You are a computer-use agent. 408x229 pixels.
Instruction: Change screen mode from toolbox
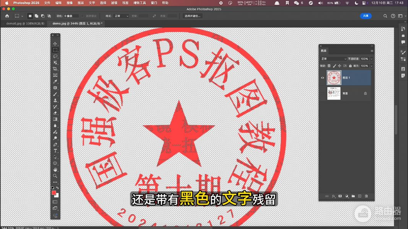[55, 208]
